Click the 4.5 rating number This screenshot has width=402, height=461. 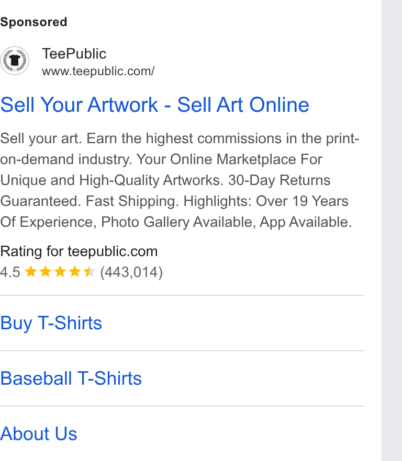tap(10, 272)
